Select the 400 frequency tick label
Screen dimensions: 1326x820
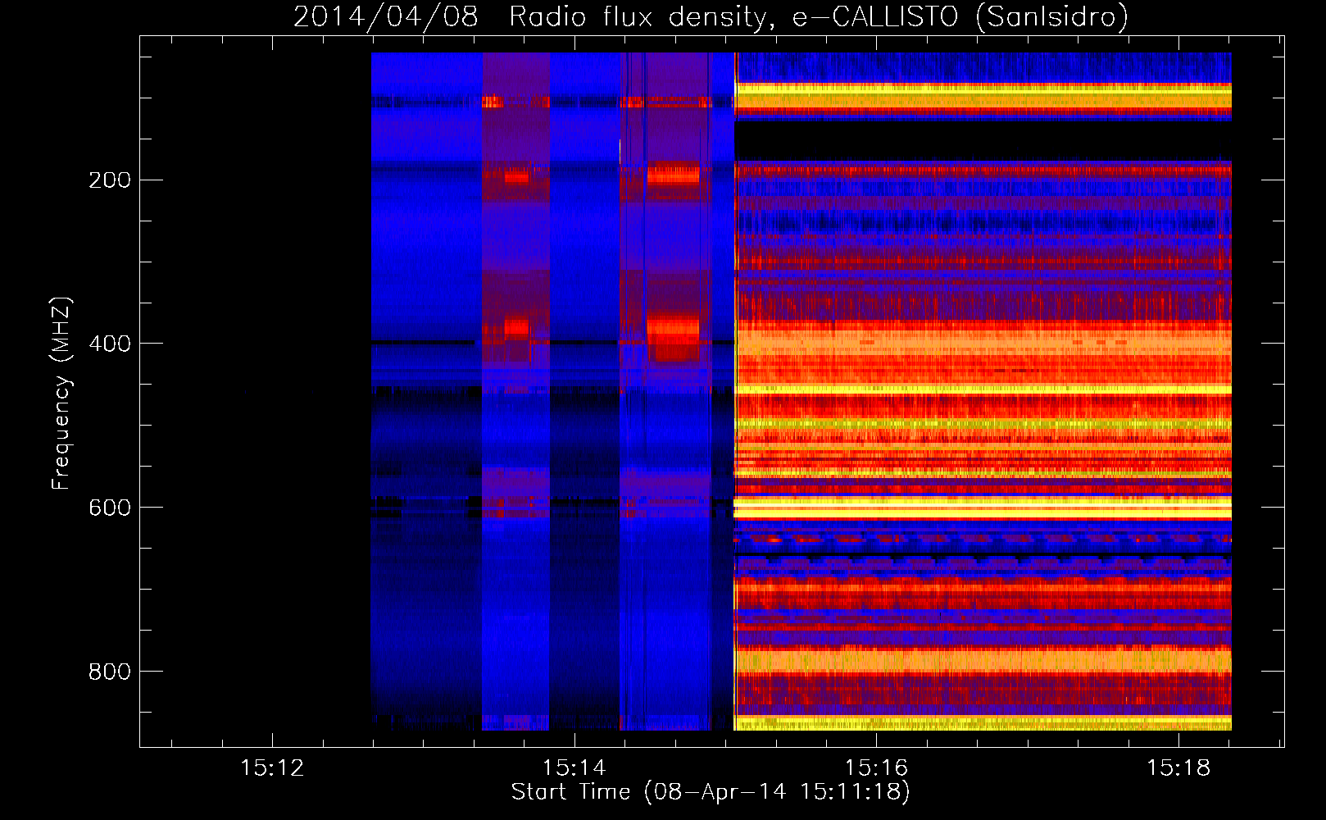[110, 344]
